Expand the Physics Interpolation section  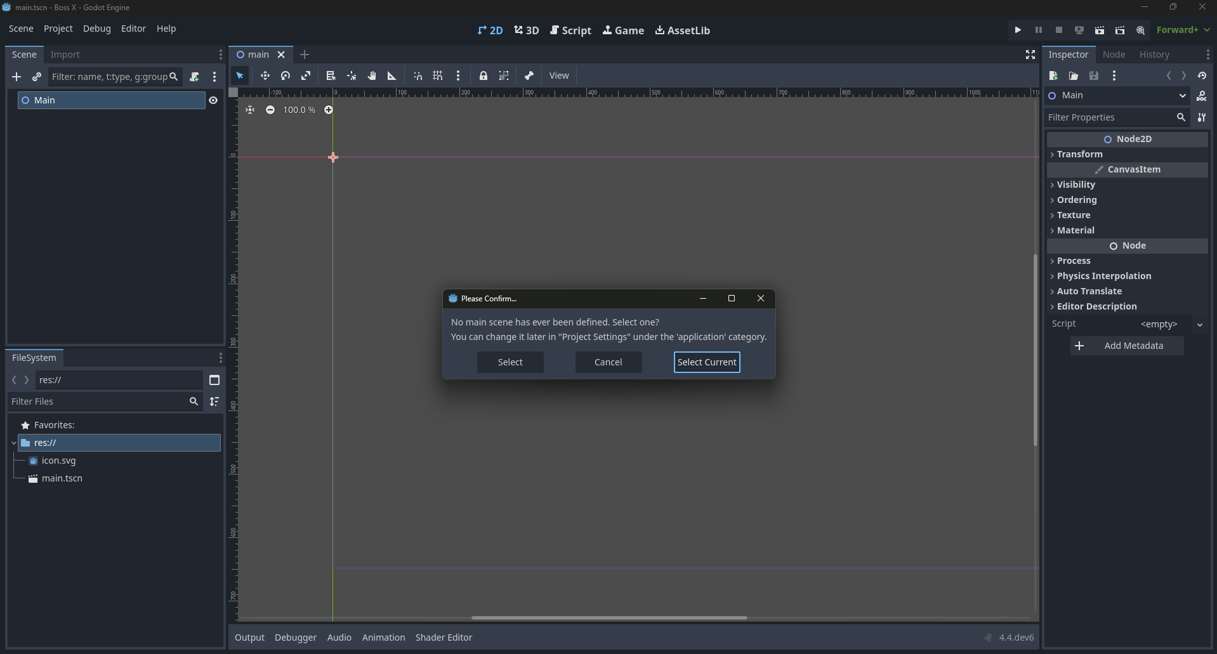click(x=1128, y=276)
